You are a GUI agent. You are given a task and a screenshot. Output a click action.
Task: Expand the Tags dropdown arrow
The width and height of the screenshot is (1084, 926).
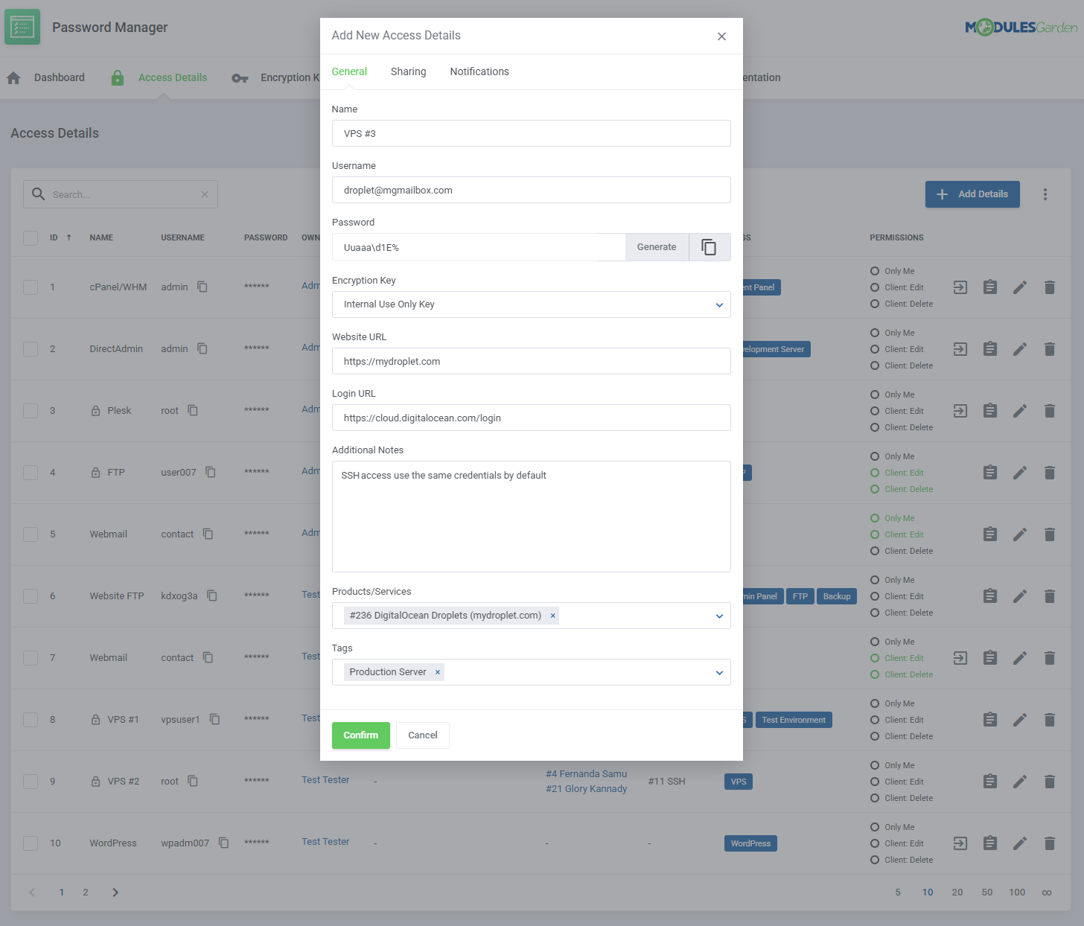point(718,672)
